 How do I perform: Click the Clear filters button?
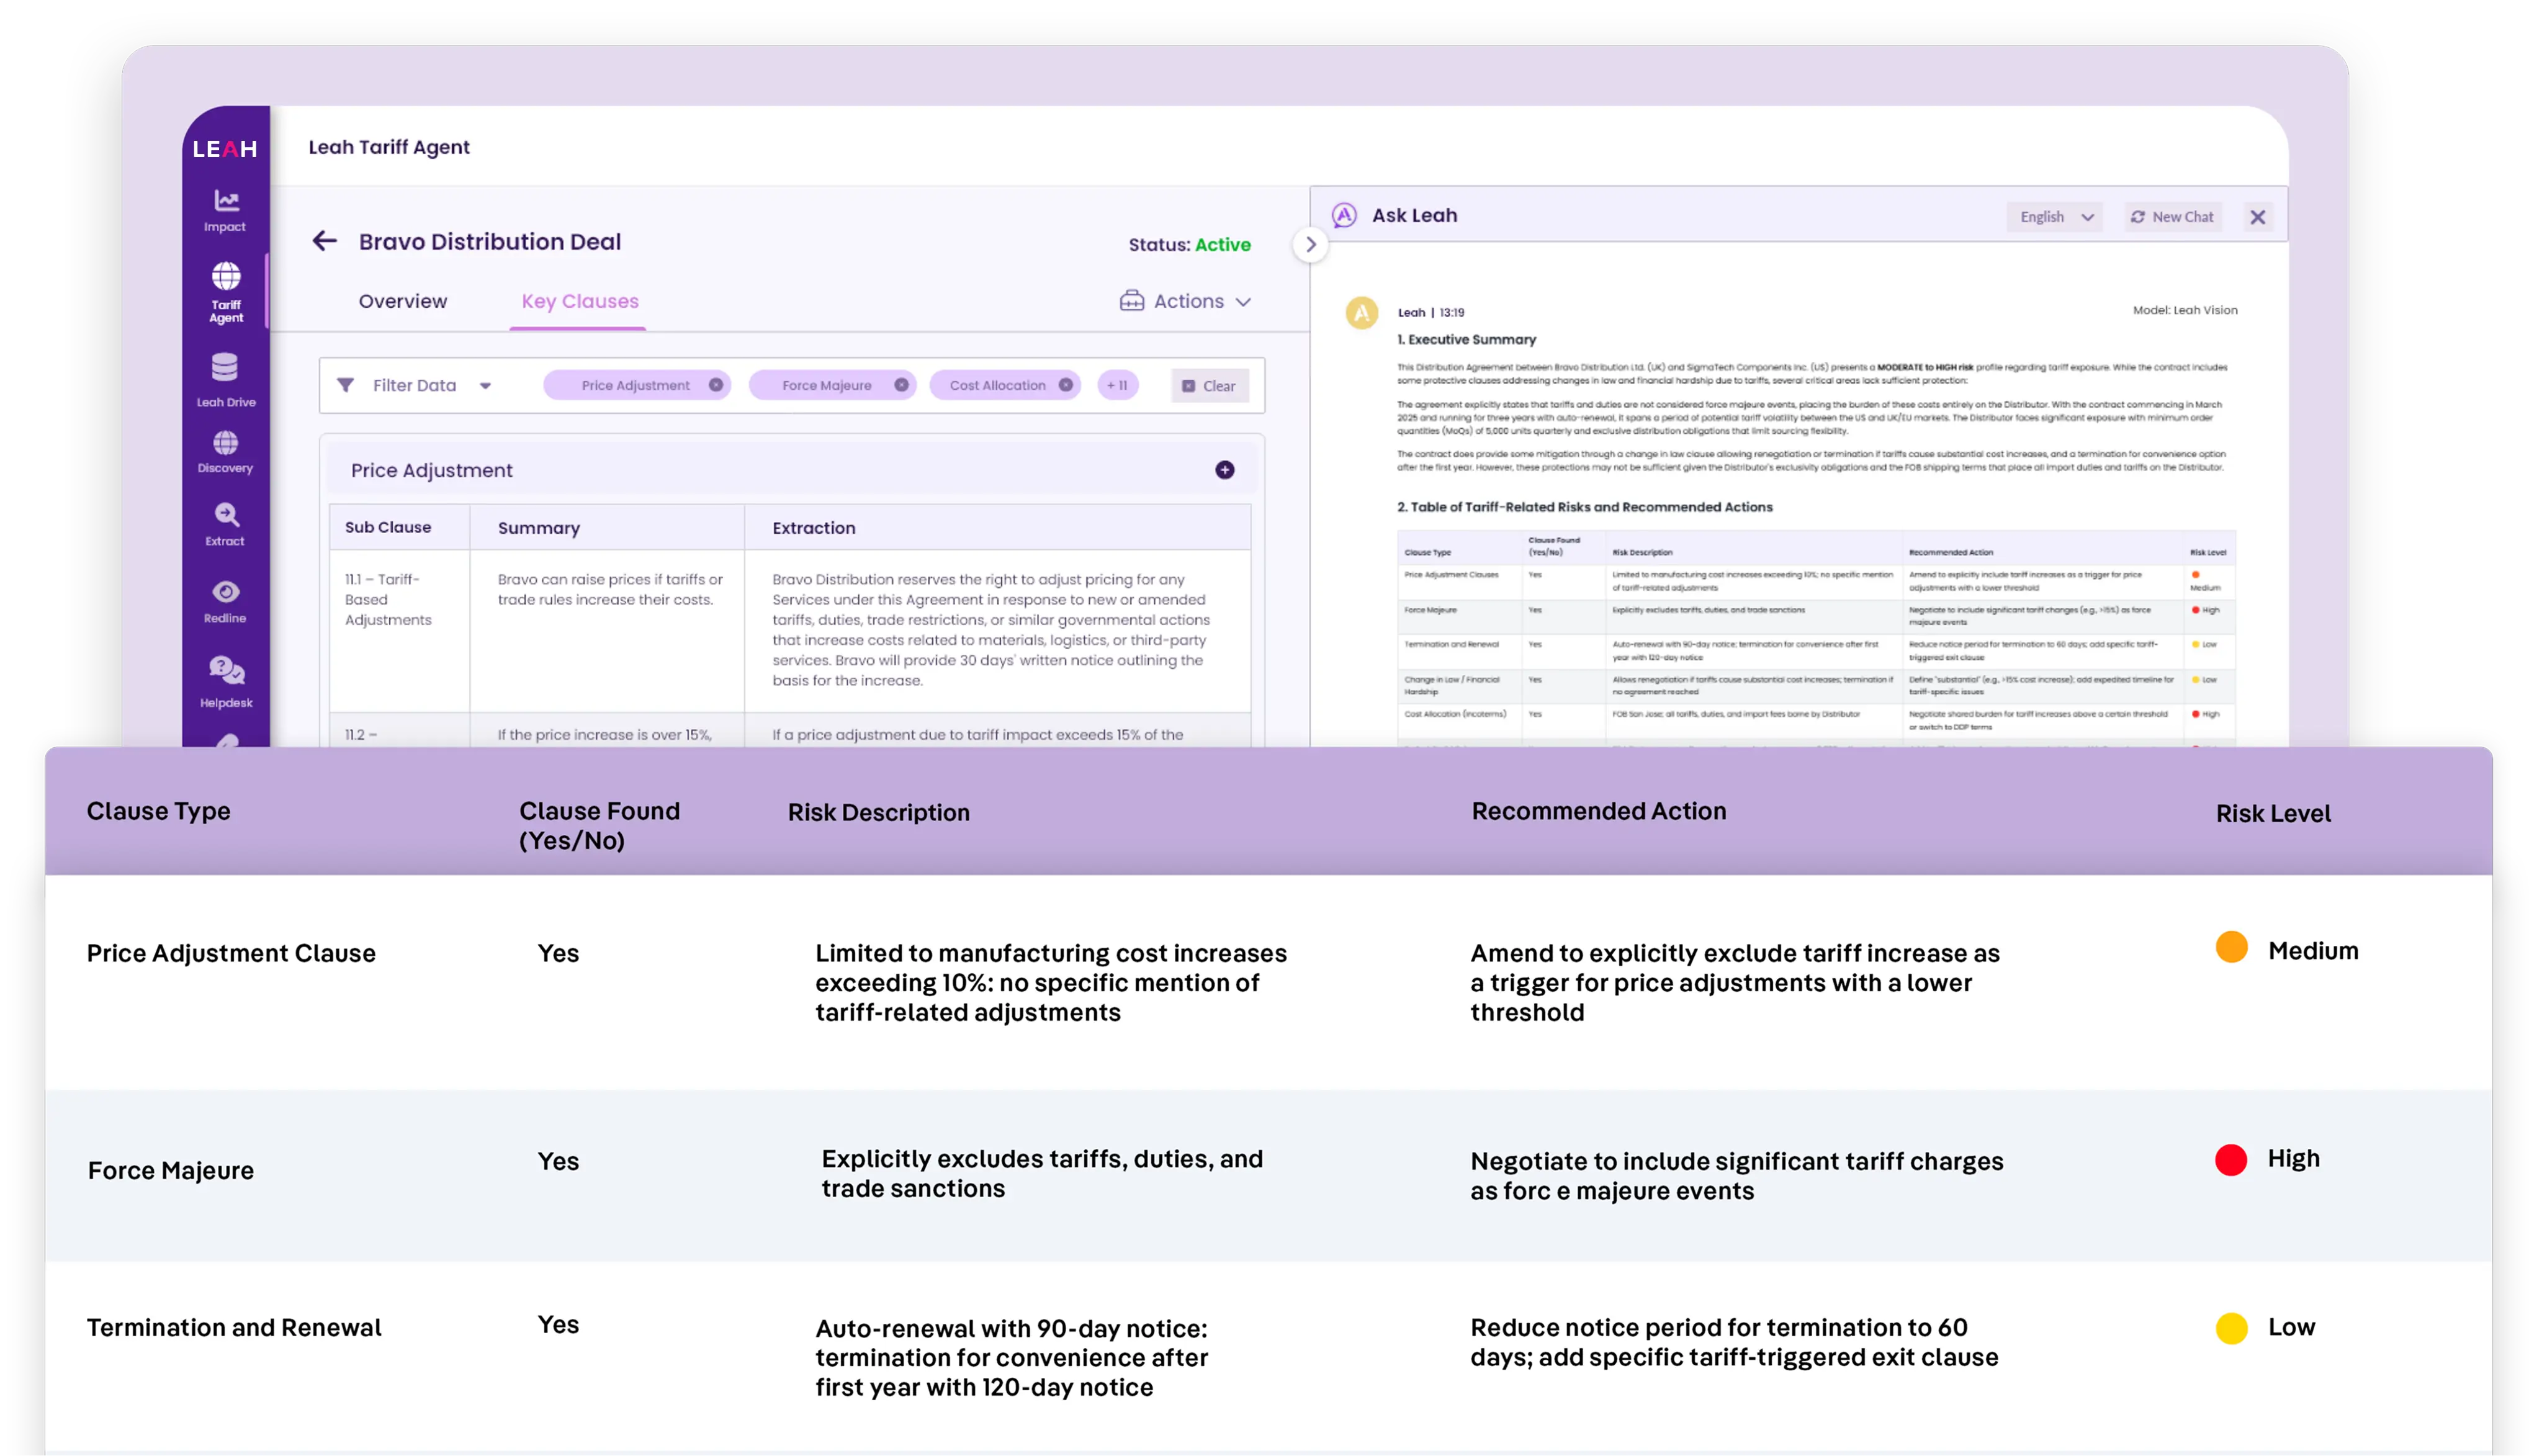coord(1209,386)
